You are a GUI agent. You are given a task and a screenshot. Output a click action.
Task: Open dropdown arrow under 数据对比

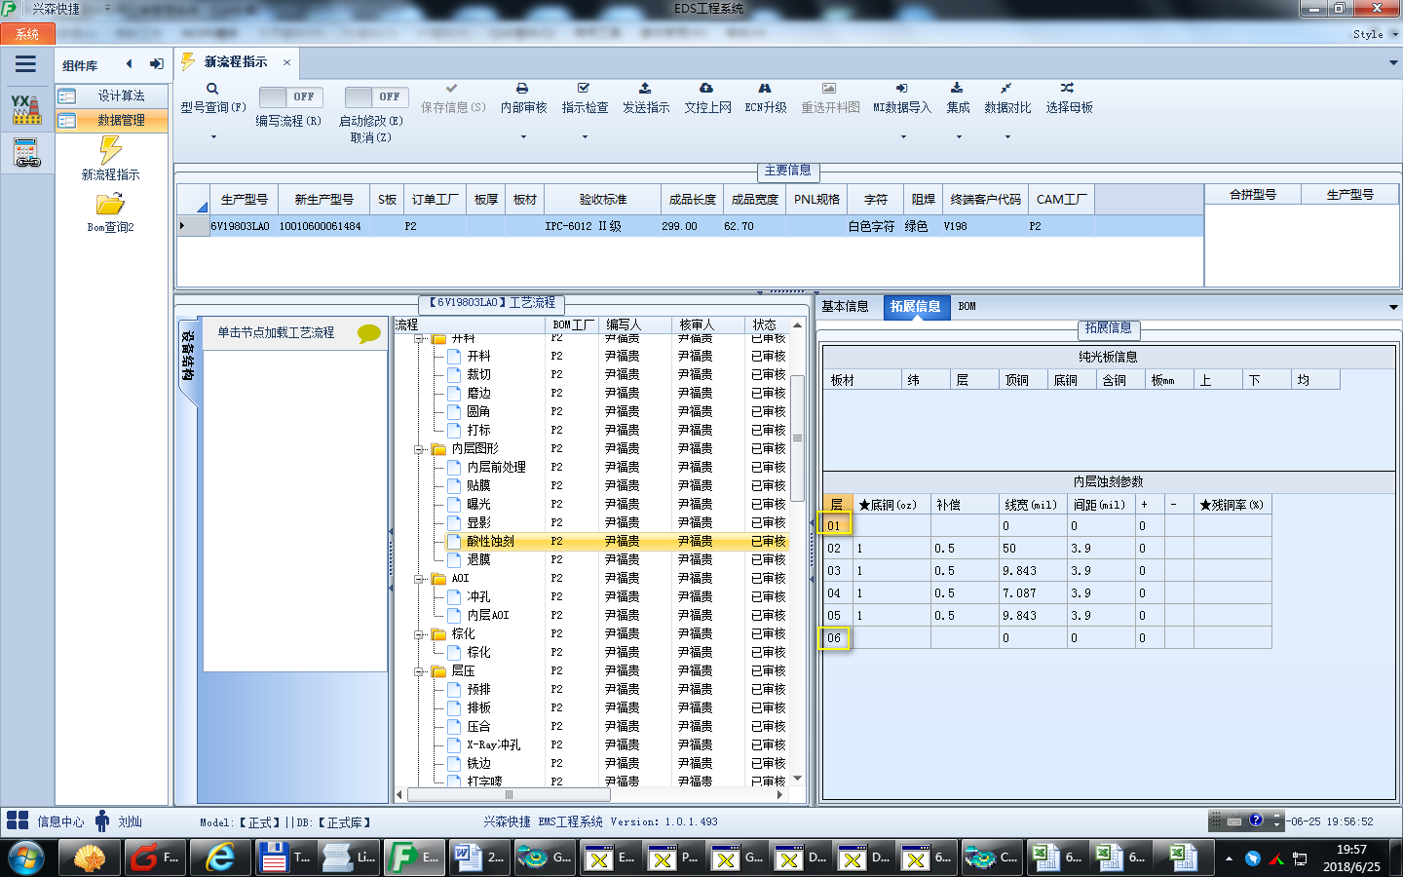point(1007,137)
